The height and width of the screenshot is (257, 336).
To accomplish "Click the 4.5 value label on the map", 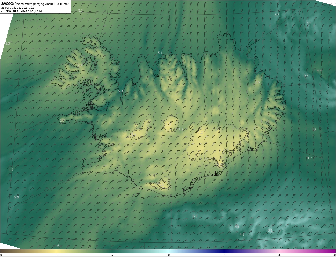I will click(314, 130).
